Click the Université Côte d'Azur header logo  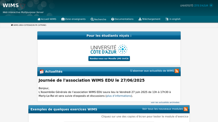coord(197,5)
